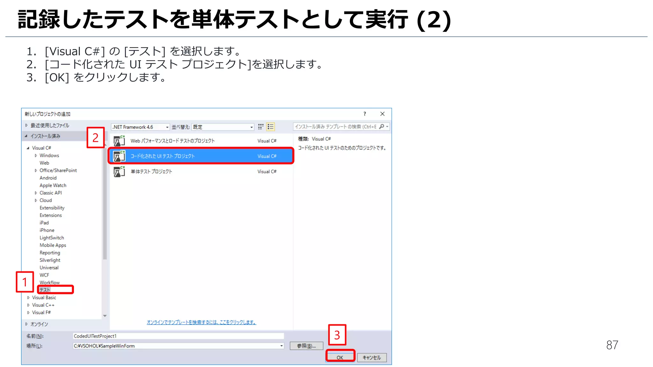Select the Web tree item
653x367 pixels.
pos(44,163)
